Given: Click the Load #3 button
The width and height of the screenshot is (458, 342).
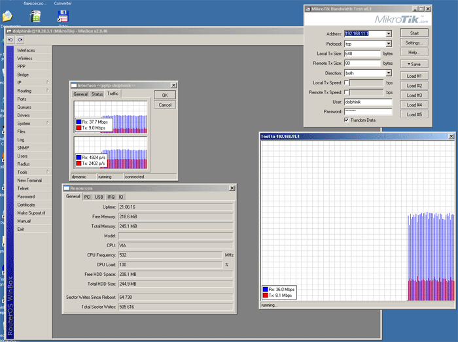Looking at the screenshot, I should coord(414,95).
